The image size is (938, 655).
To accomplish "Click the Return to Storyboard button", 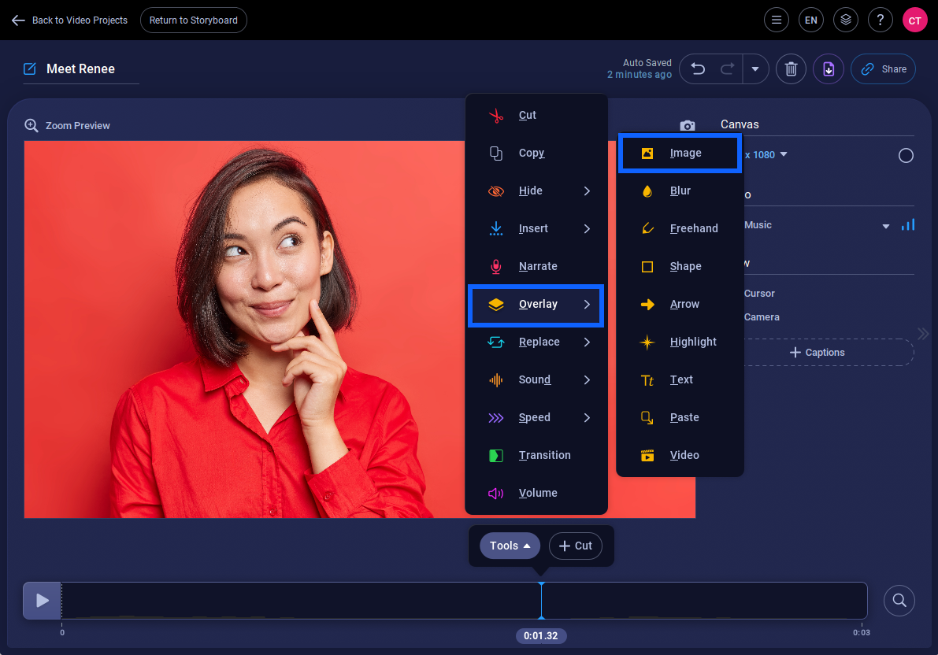I will click(x=194, y=20).
